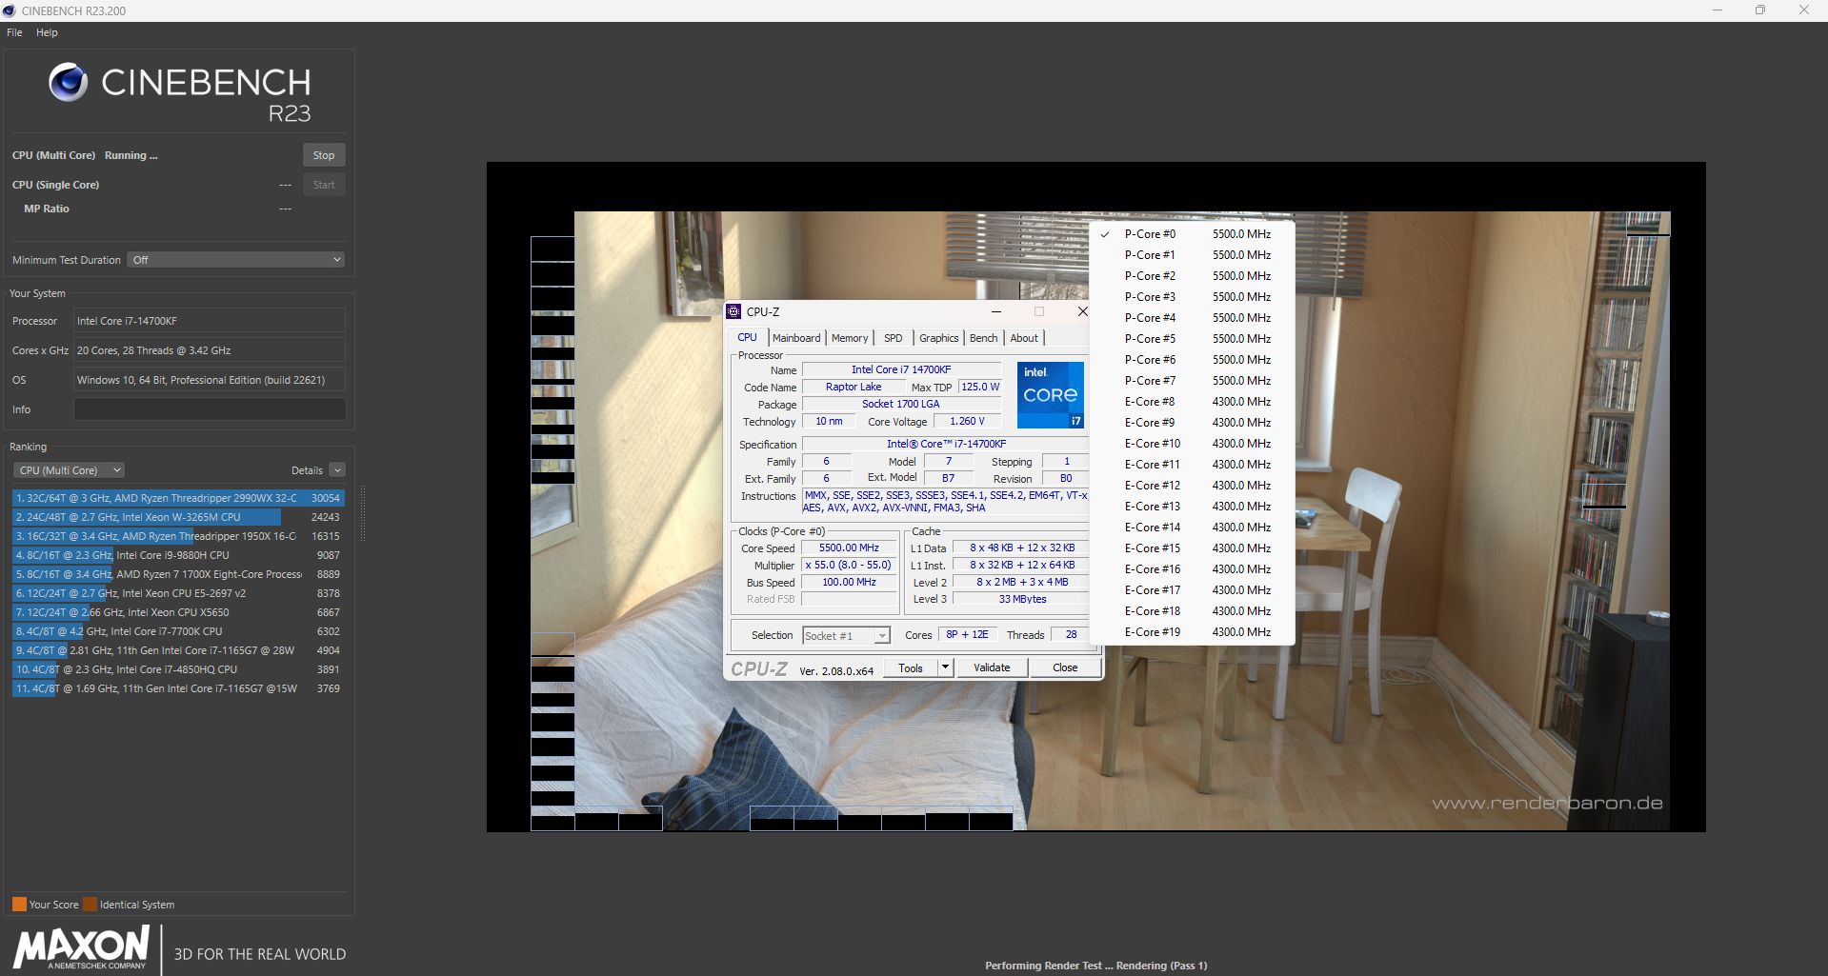Open the About tab in CPU-Z
1828x976 pixels.
pos(1024,338)
